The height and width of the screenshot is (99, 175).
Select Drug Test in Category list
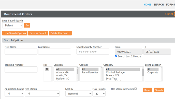click(111, 79)
